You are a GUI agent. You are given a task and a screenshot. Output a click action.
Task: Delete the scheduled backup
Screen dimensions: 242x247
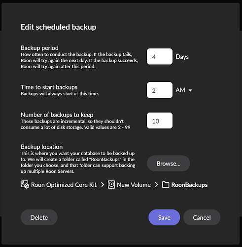(x=39, y=217)
